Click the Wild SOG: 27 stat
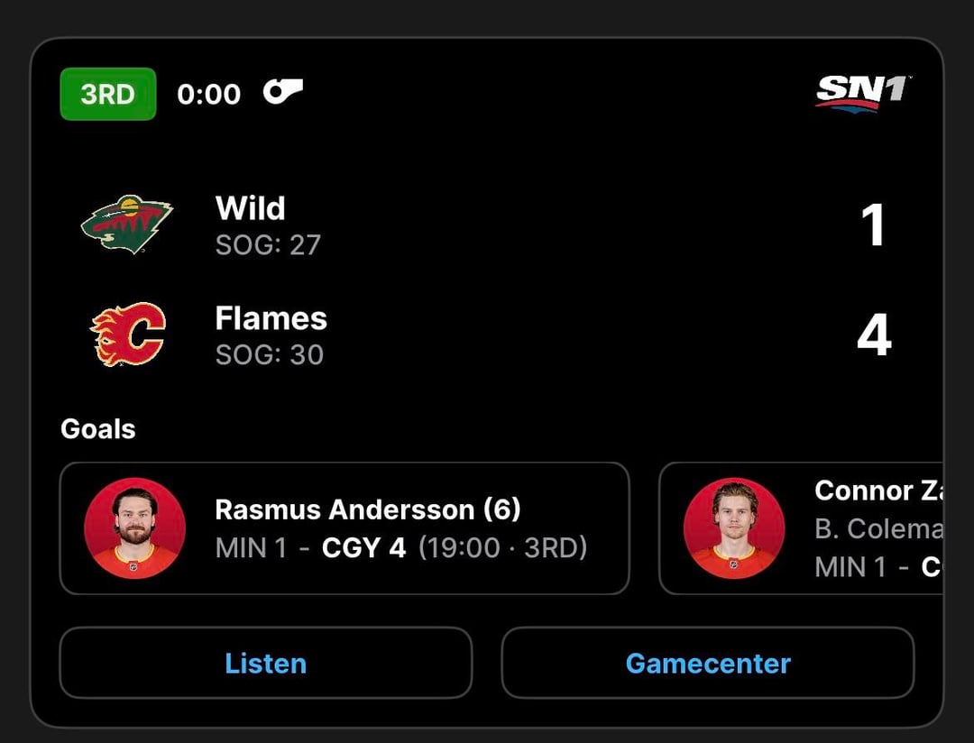 268,244
